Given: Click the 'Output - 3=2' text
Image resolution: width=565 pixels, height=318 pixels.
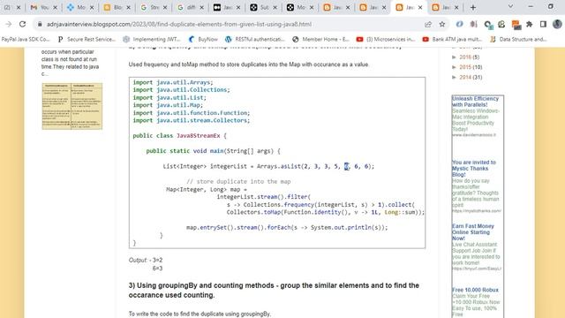Looking at the screenshot, I should click(x=146, y=260).
